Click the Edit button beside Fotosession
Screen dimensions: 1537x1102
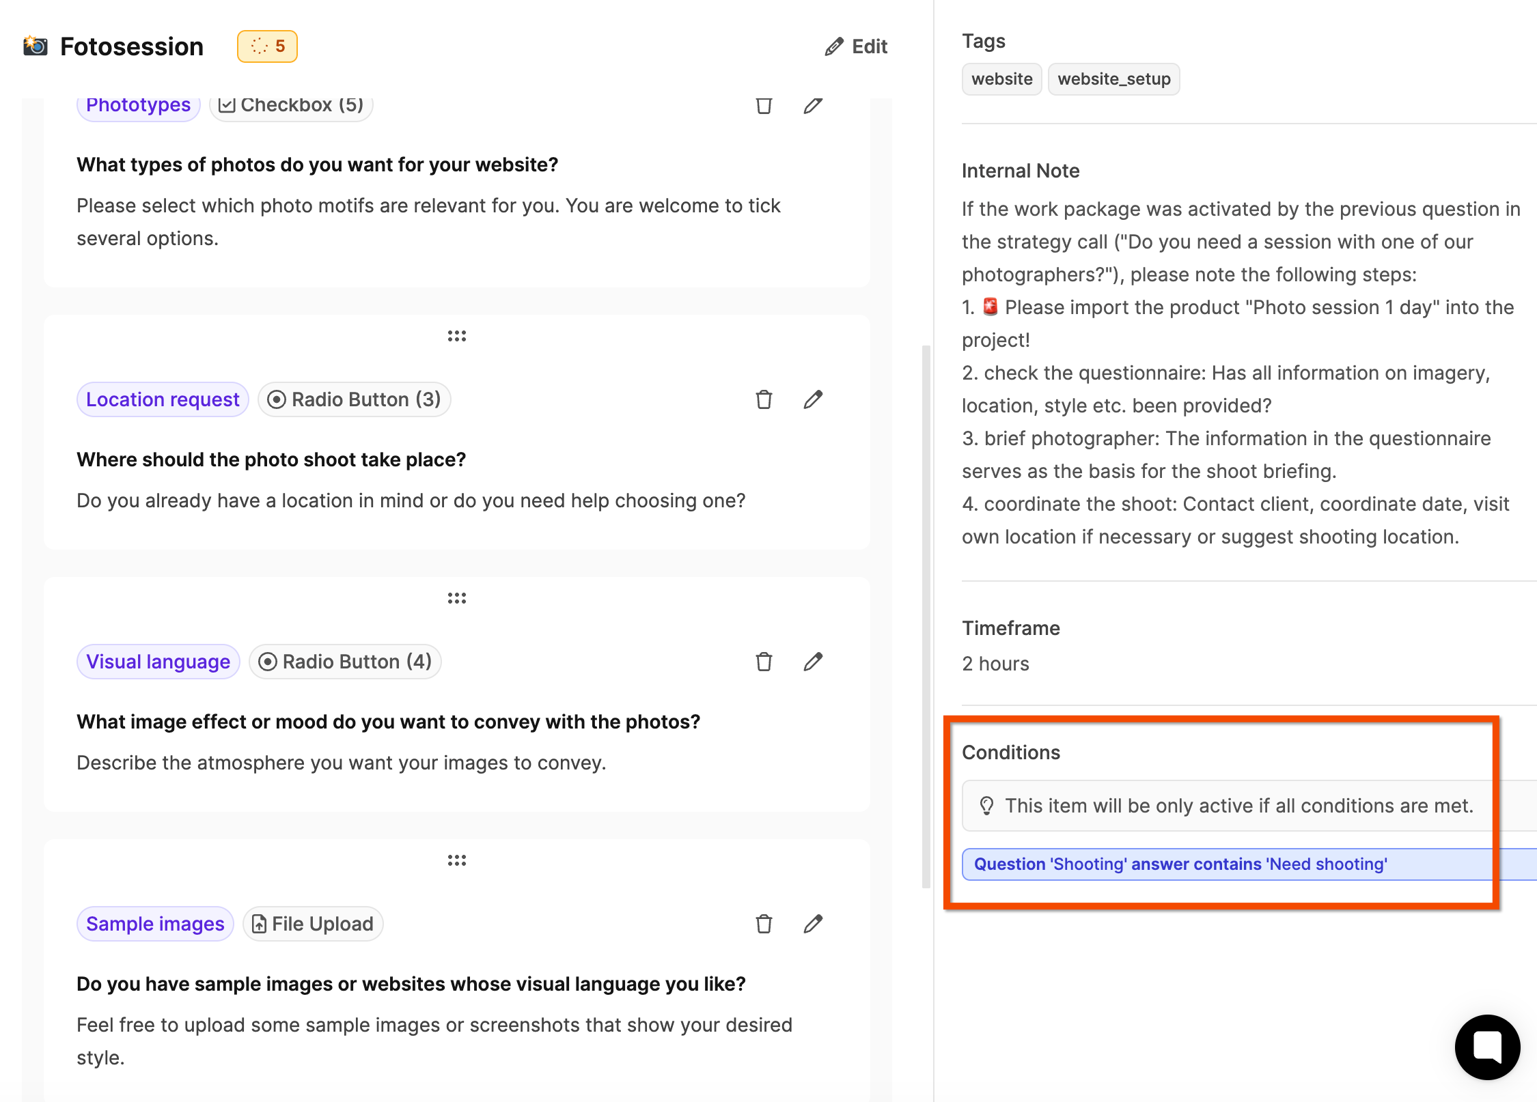point(856,46)
